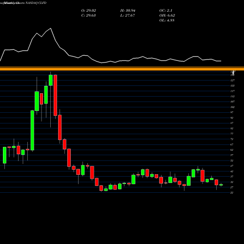Click the 82 price axis label
The width and height of the screenshot is (244, 244).
tap(232, 128)
